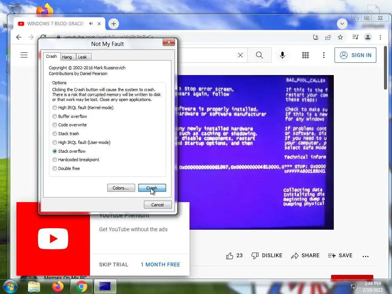Open the Crash tab in Not My Fault

[52, 57]
